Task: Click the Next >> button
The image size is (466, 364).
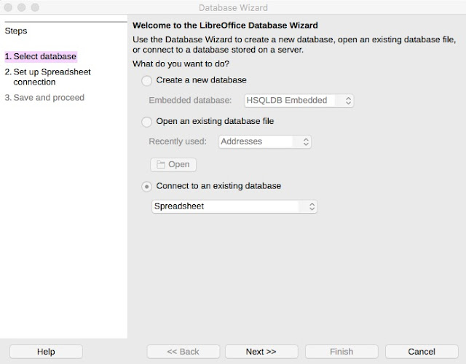Action: click(261, 352)
